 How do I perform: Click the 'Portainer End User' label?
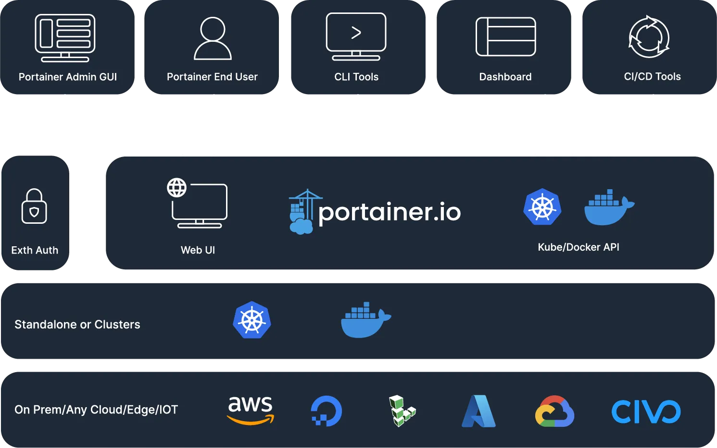click(212, 77)
